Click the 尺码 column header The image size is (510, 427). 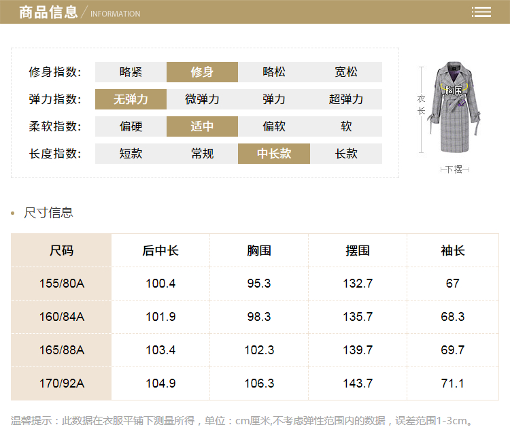click(x=61, y=251)
